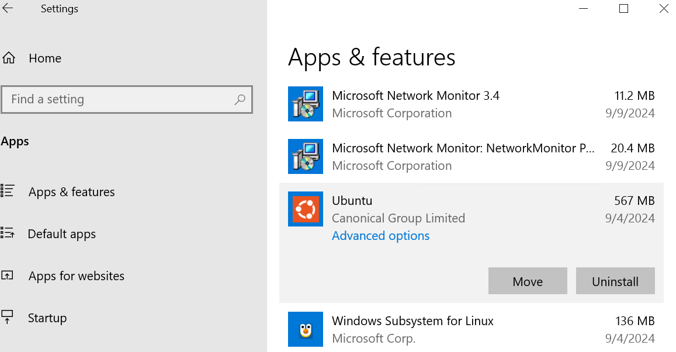Viewport: 676px width, 352px height.
Task: Open Default apps section
Action: [62, 234]
